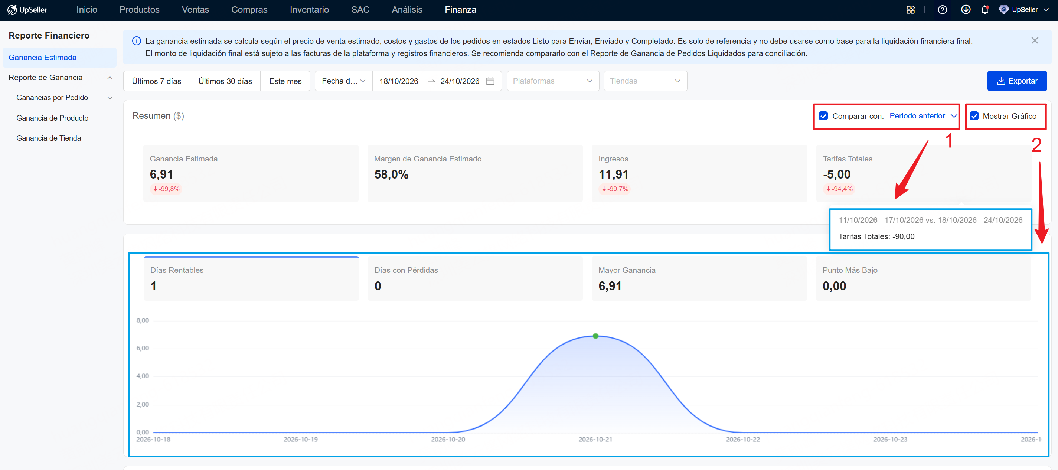The height and width of the screenshot is (470, 1058).
Task: Open the SAC menu
Action: [360, 9]
